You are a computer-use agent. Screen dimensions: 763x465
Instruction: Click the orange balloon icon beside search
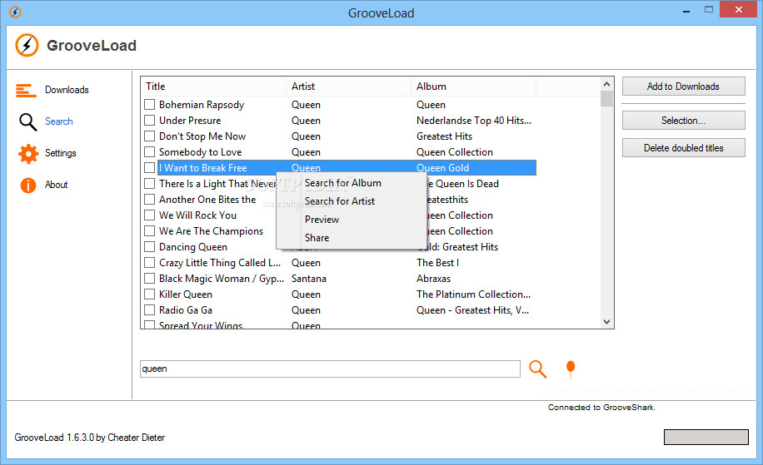[571, 369]
